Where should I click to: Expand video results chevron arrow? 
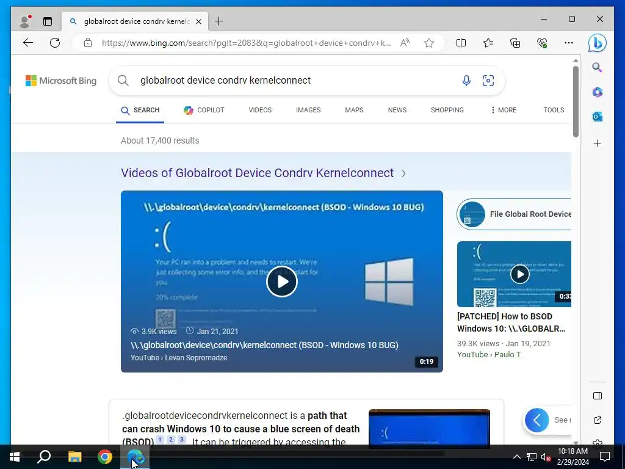pos(404,173)
